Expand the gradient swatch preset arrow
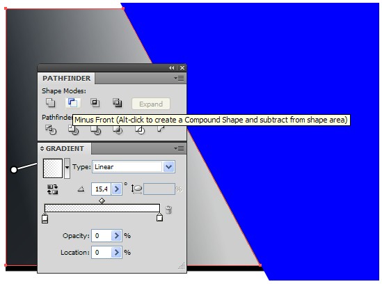Viewport: 382px width, 284px height. click(x=67, y=168)
